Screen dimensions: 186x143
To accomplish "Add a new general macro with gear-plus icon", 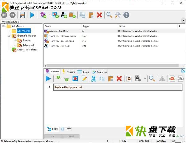I will [x=43, y=15].
